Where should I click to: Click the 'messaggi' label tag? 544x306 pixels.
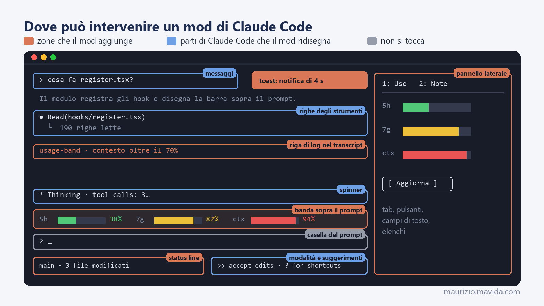pos(219,73)
